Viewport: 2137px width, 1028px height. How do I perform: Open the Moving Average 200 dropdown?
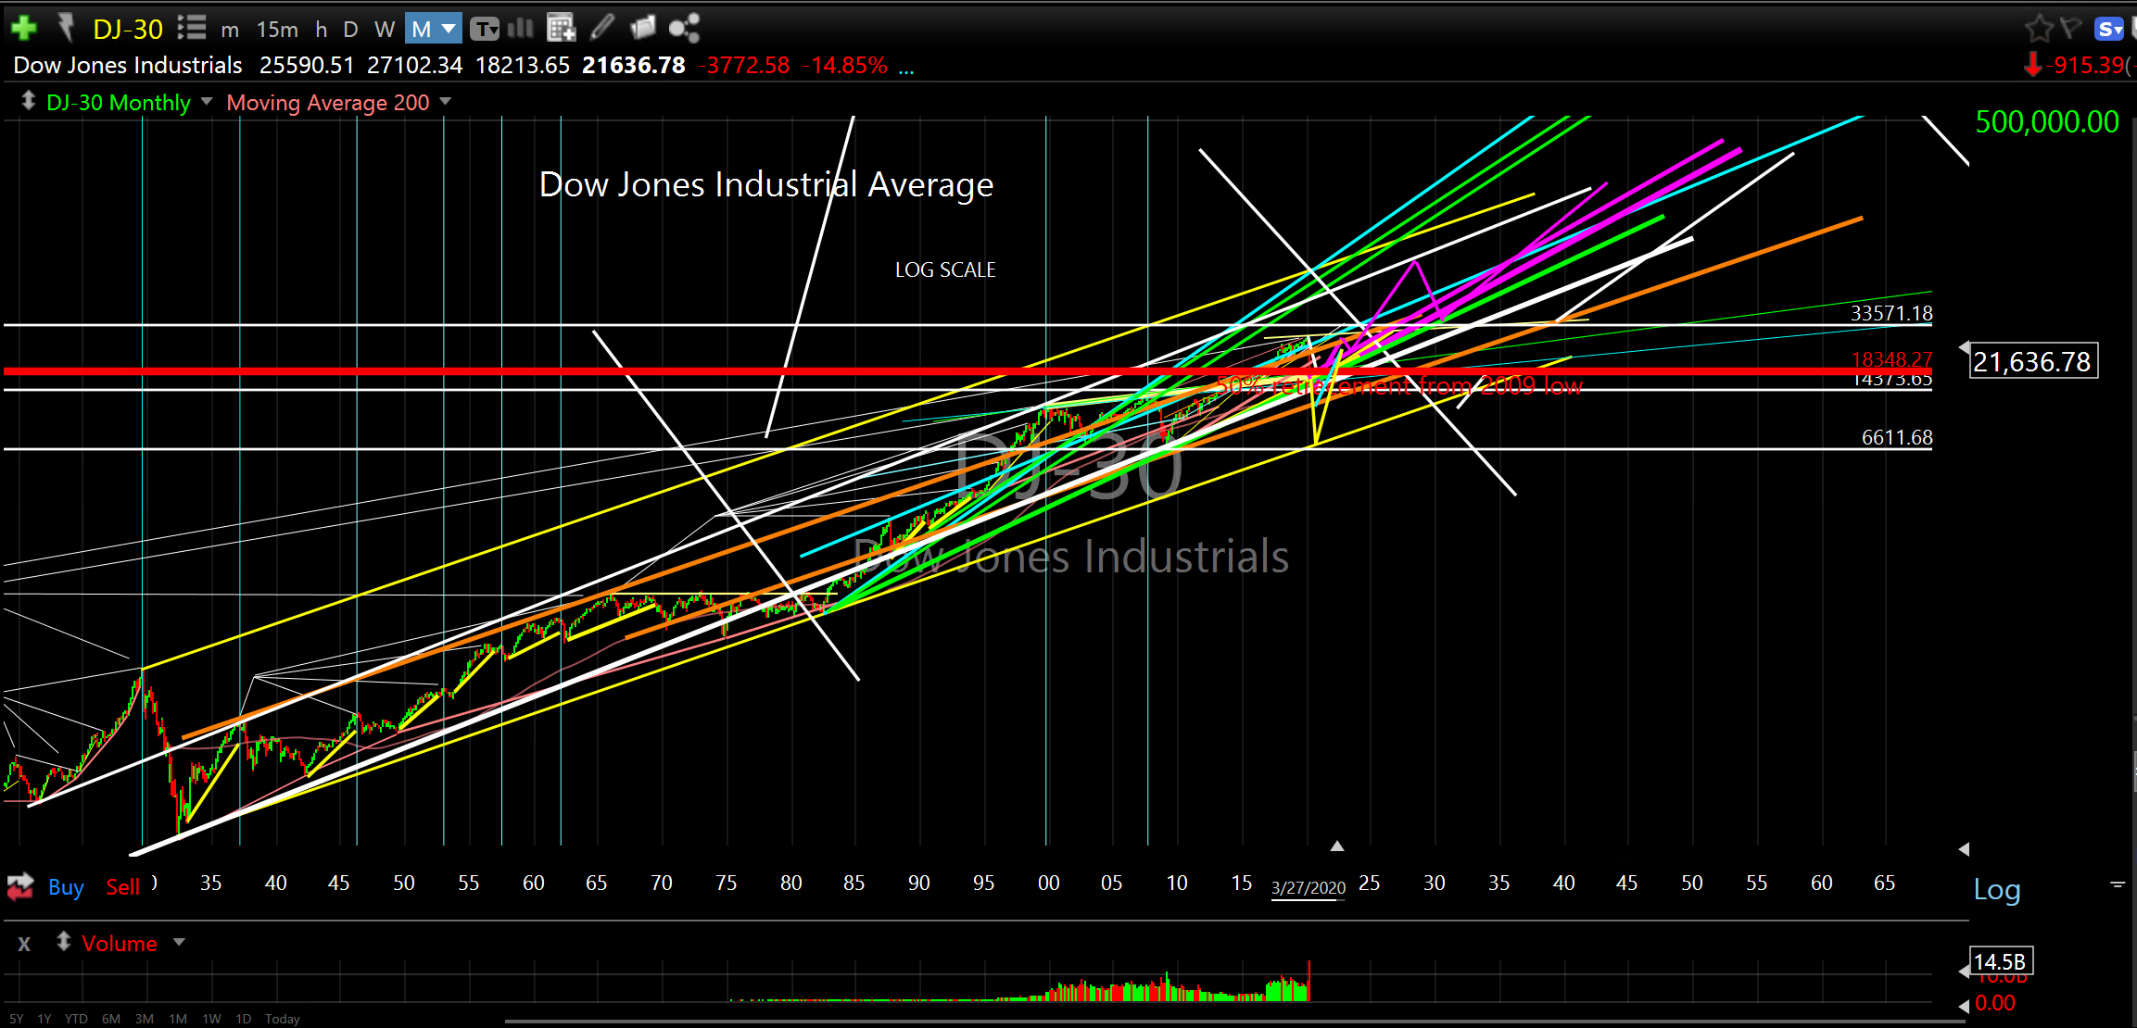[x=446, y=102]
